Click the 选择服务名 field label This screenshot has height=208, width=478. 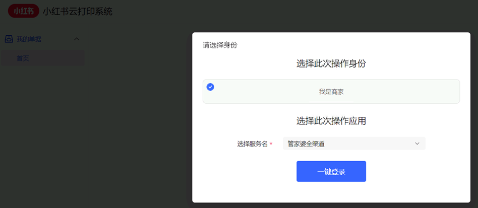click(x=253, y=144)
